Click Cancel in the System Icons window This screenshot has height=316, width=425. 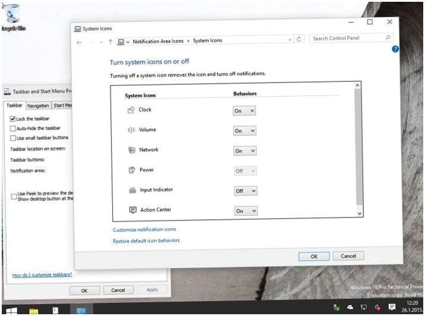pos(348,256)
